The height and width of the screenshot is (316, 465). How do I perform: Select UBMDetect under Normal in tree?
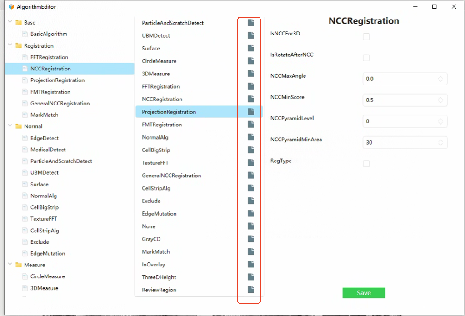pyautogui.click(x=44, y=172)
